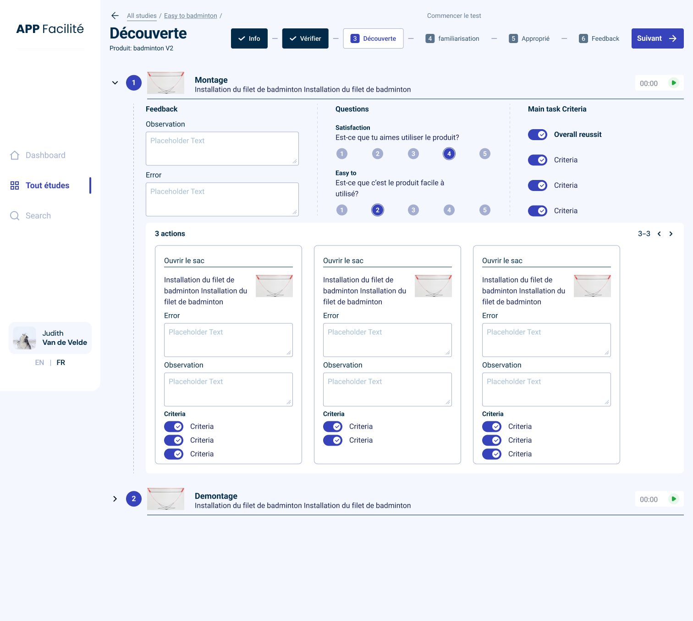The width and height of the screenshot is (693, 621).
Task: Open Dashboard via the home icon
Action: (x=15, y=155)
